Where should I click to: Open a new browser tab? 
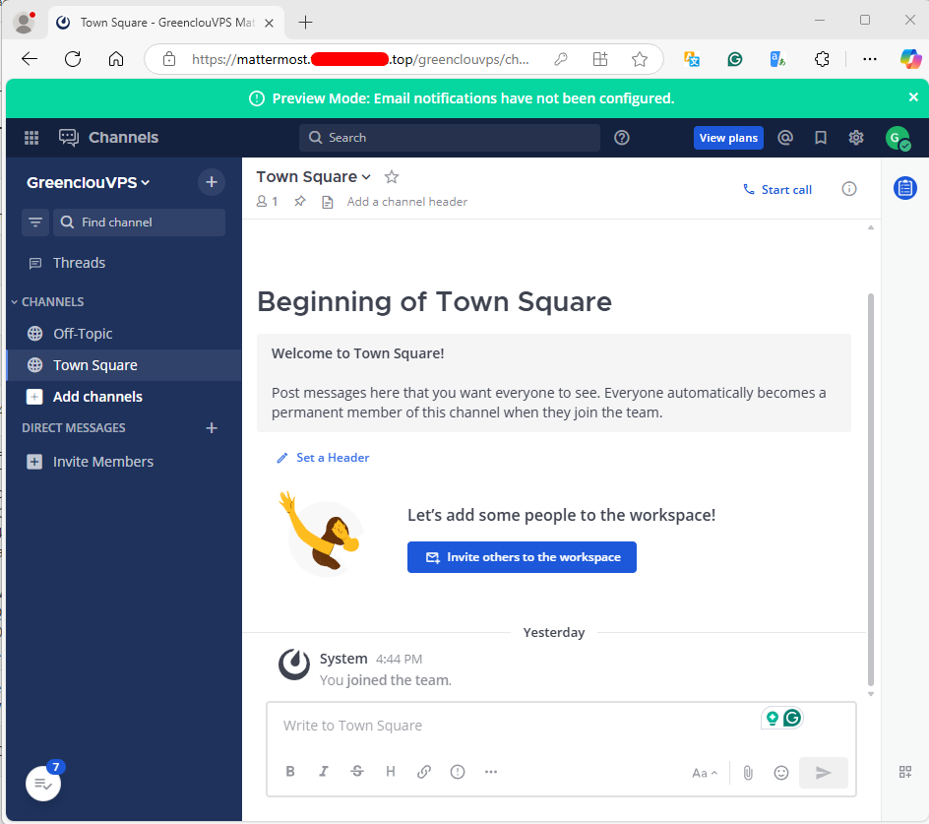pyautogui.click(x=306, y=23)
